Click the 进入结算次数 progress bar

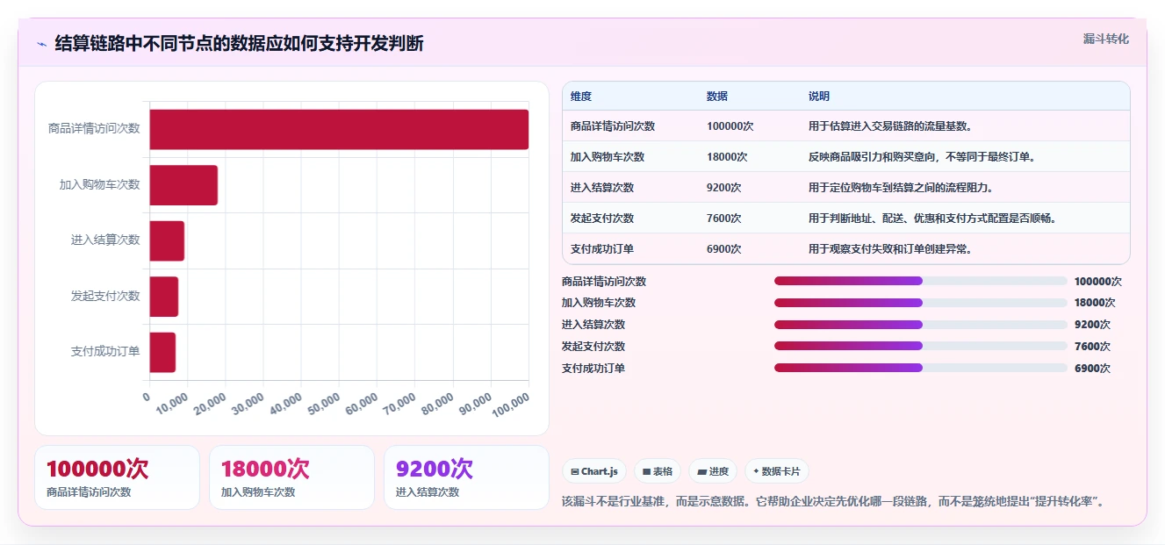click(x=921, y=325)
